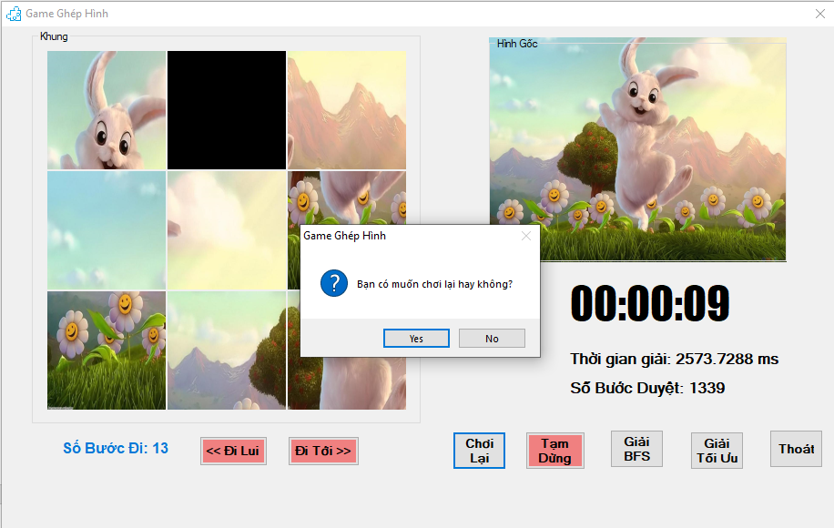The image size is (834, 528).
Task: Click the Hình Gốc reference picture
Action: click(x=637, y=149)
